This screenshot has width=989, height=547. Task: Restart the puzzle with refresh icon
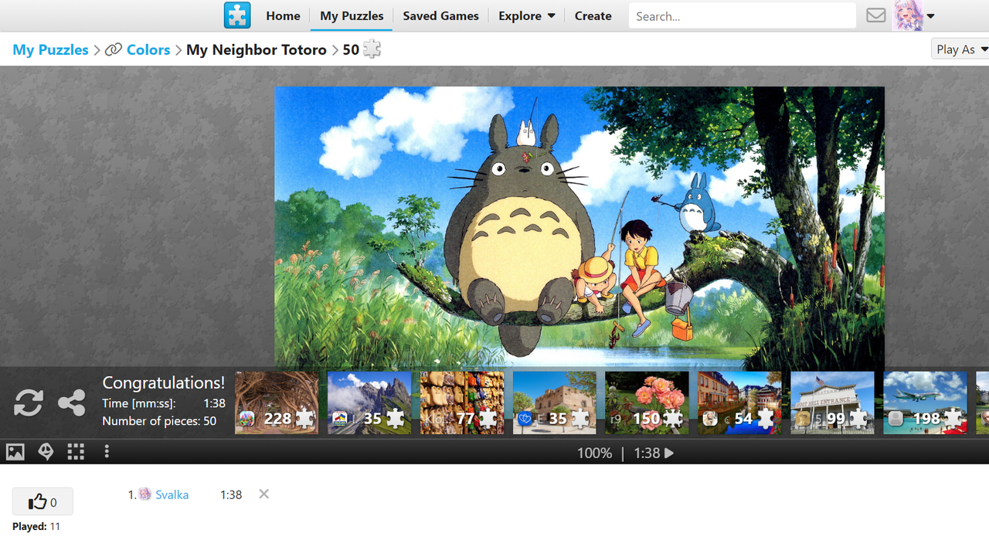(29, 403)
